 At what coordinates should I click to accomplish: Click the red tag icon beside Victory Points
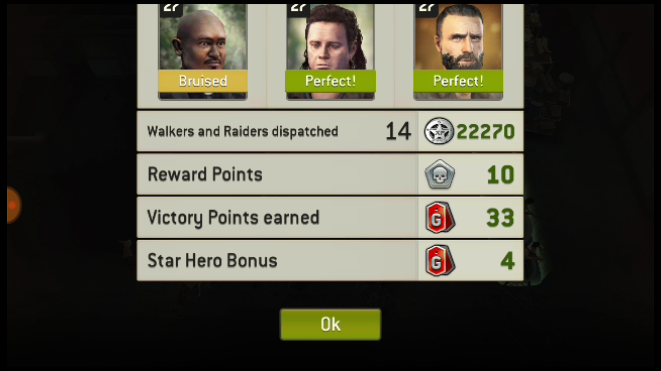tap(440, 217)
